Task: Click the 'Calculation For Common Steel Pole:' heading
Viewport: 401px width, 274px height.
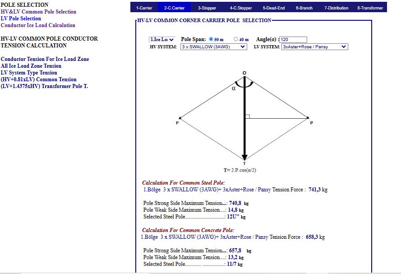Action: pos(184,183)
